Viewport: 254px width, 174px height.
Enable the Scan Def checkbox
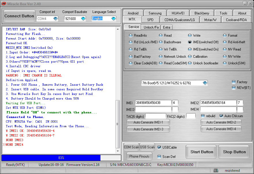pos(159,157)
